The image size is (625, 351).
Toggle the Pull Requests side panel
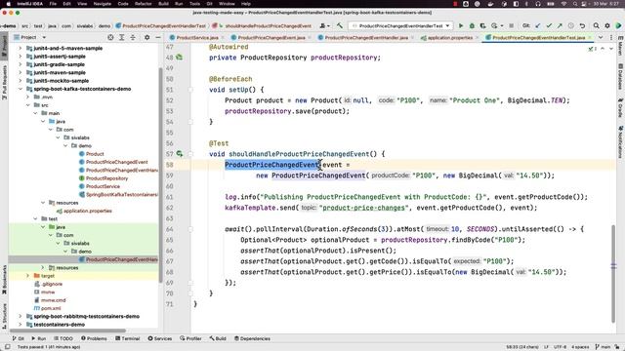click(x=4, y=82)
